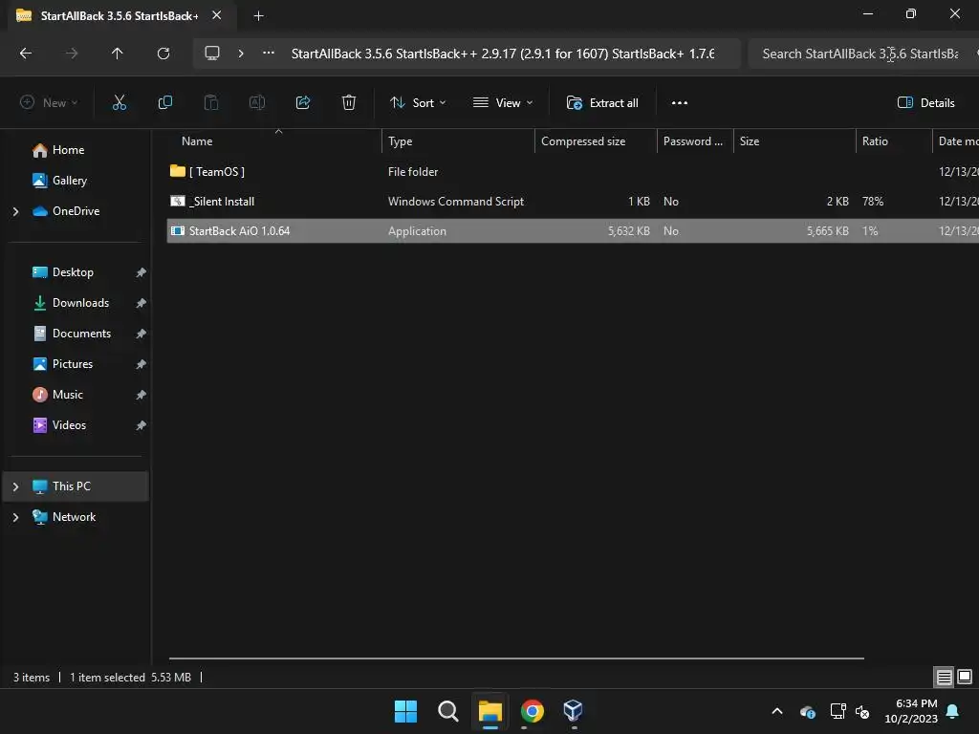The height and width of the screenshot is (734, 979).
Task: Expand the OneDrive tree node
Action: pos(15,211)
